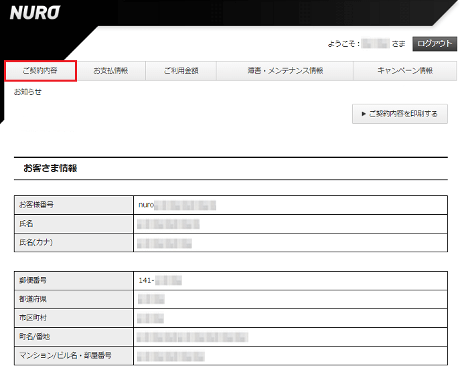462x368 pixels.
Task: Click the NURO logo
Action: coord(35,13)
